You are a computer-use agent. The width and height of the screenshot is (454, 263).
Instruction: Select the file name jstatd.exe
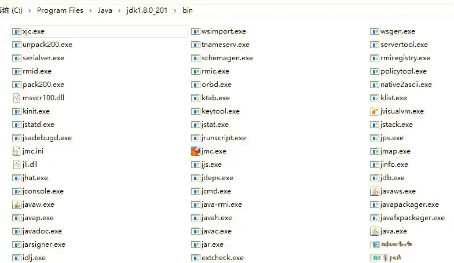coord(38,125)
